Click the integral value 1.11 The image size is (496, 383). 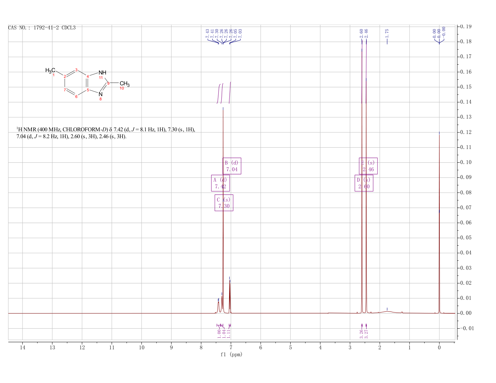228,334
